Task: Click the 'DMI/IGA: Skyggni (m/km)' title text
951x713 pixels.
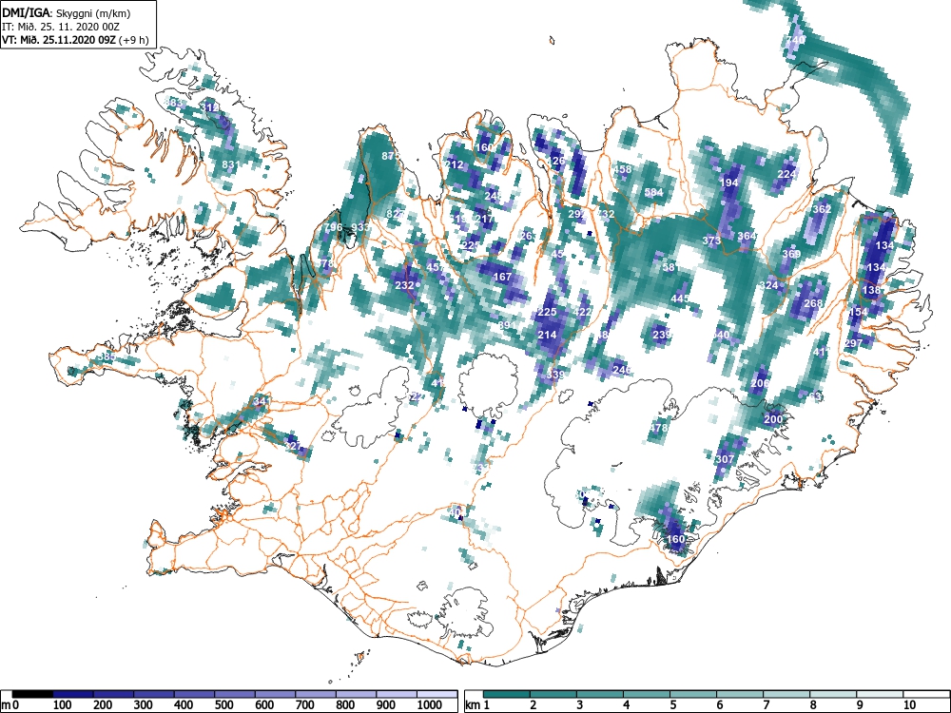Action: pos(67,13)
